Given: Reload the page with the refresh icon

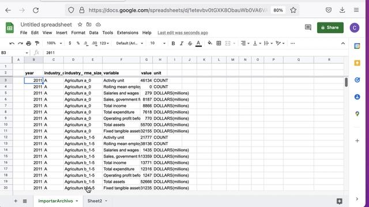Looking at the screenshot, I should (36, 10).
